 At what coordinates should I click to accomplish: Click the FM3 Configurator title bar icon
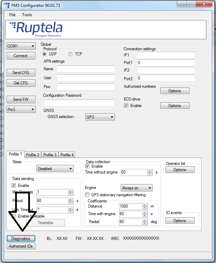(7, 5)
